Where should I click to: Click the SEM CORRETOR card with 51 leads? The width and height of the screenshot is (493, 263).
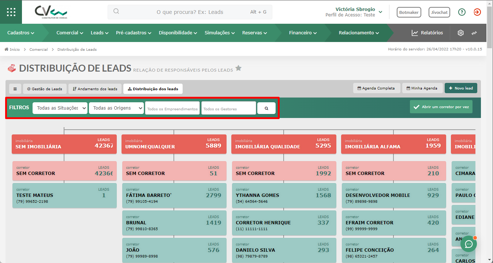pyautogui.click(x=174, y=171)
